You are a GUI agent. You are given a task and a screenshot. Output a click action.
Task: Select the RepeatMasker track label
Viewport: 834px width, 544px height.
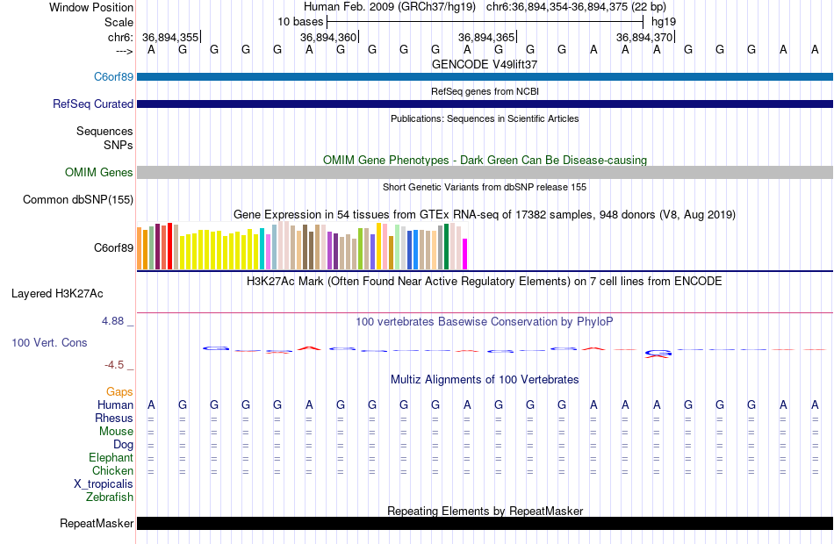coord(97,523)
